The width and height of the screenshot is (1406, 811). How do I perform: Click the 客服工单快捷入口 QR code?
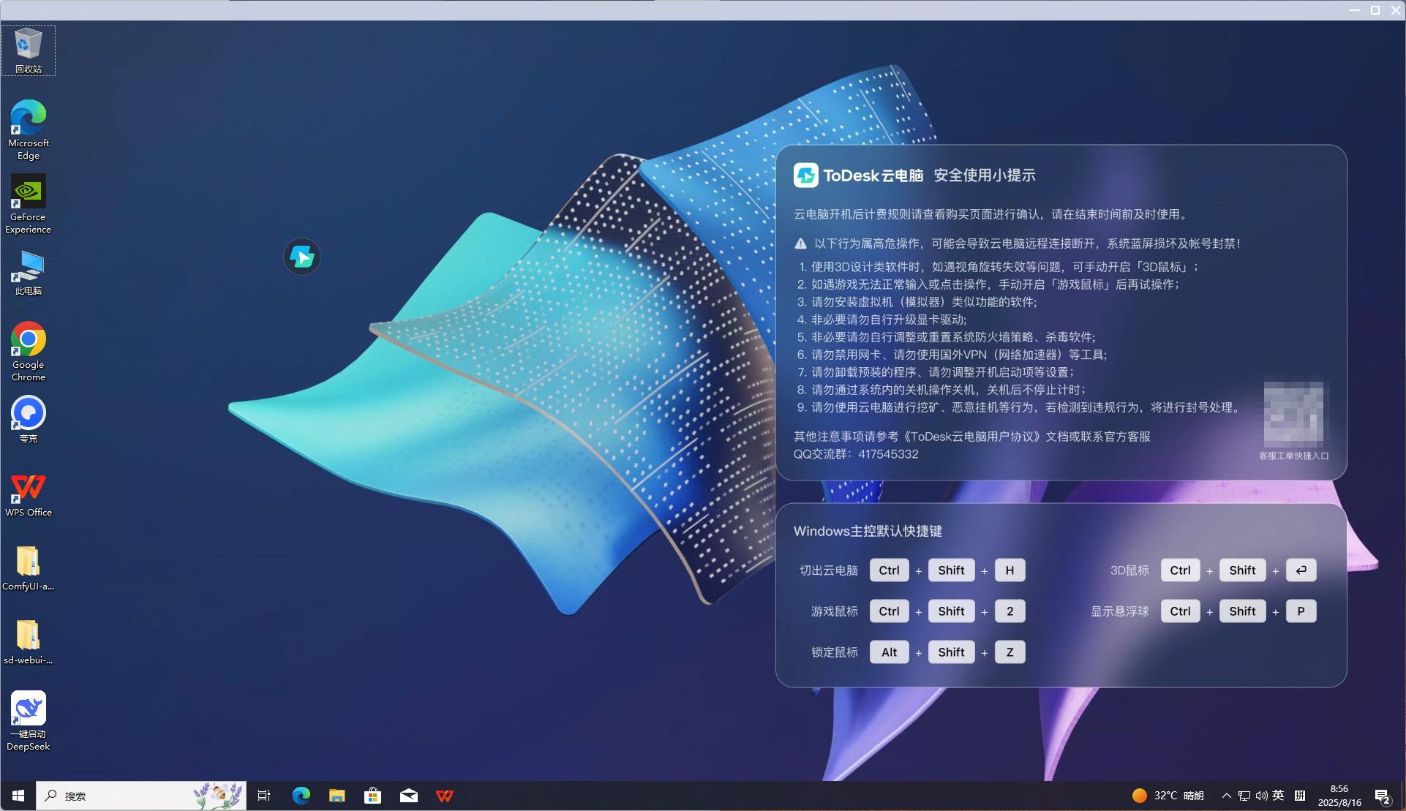coord(1293,414)
